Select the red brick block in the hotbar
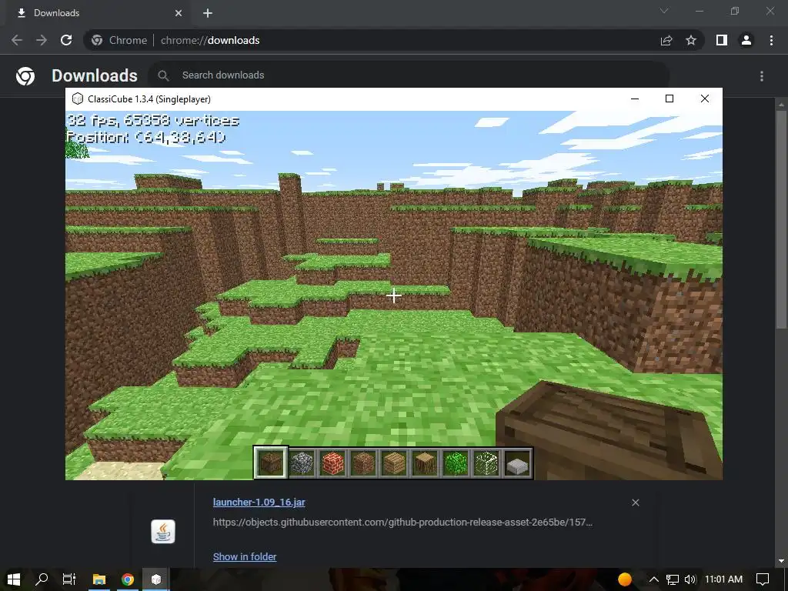The height and width of the screenshot is (591, 788). pyautogui.click(x=332, y=462)
